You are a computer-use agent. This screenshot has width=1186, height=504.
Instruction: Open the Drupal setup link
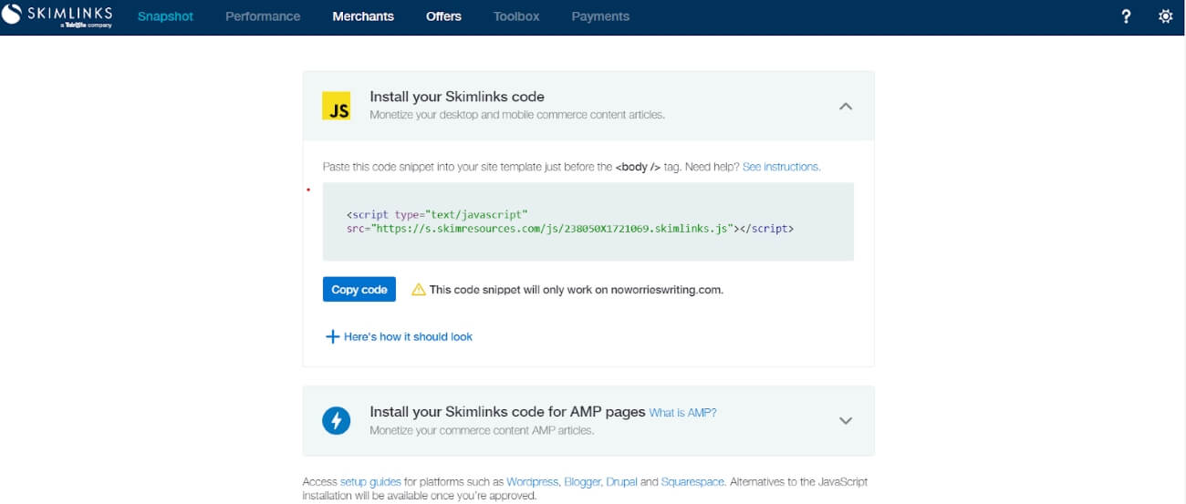620,481
